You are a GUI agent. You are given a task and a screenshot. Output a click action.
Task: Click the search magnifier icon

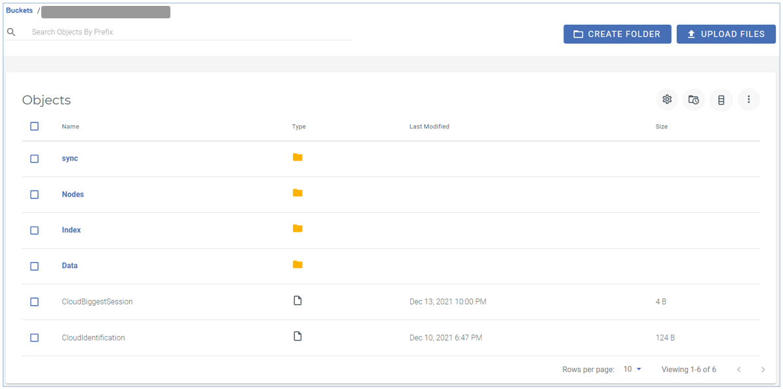11,32
